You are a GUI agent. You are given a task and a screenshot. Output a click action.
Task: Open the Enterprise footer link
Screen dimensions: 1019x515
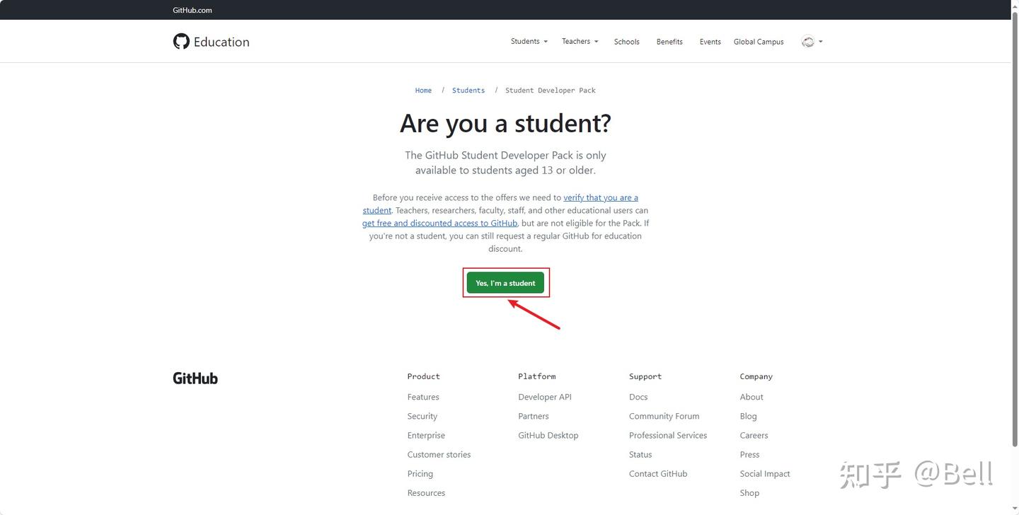tap(426, 435)
